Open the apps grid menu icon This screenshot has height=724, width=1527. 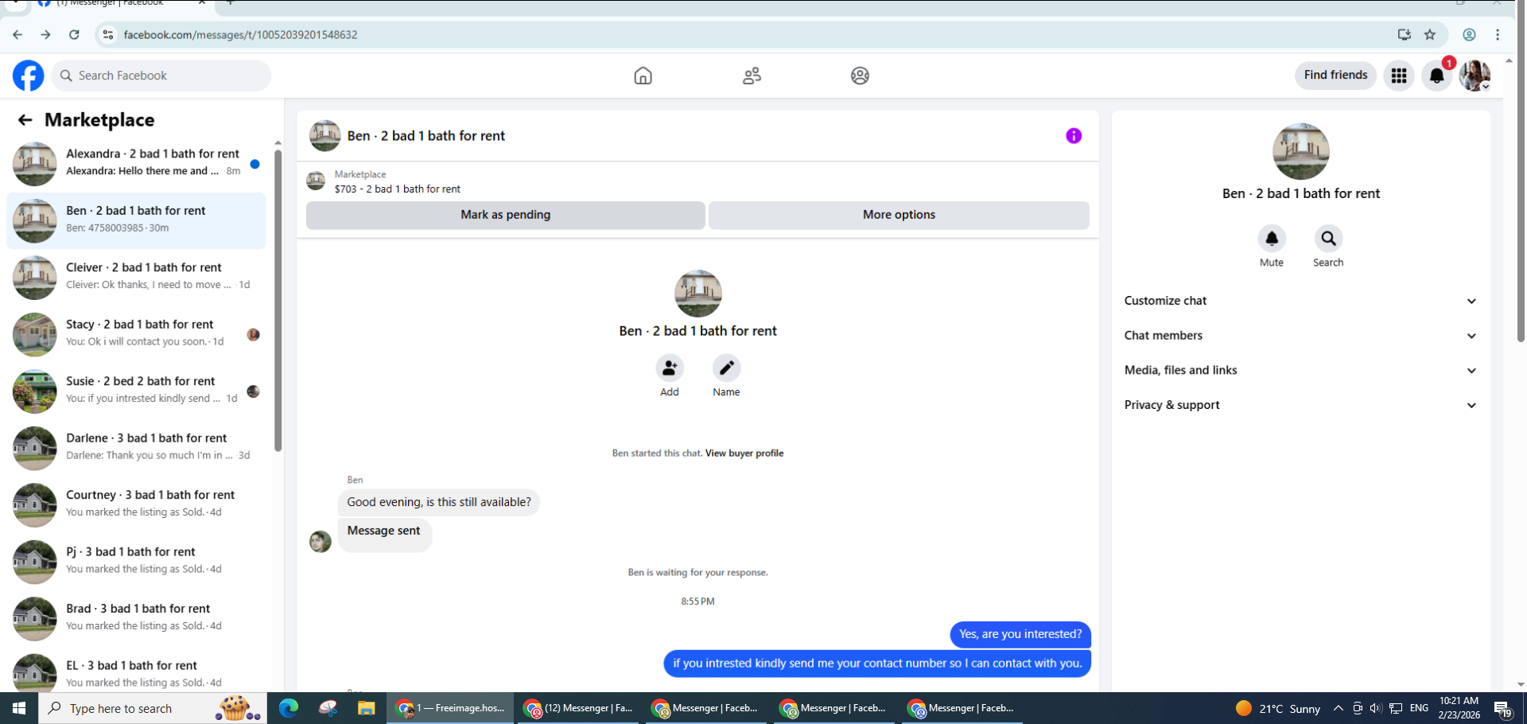pos(1399,76)
